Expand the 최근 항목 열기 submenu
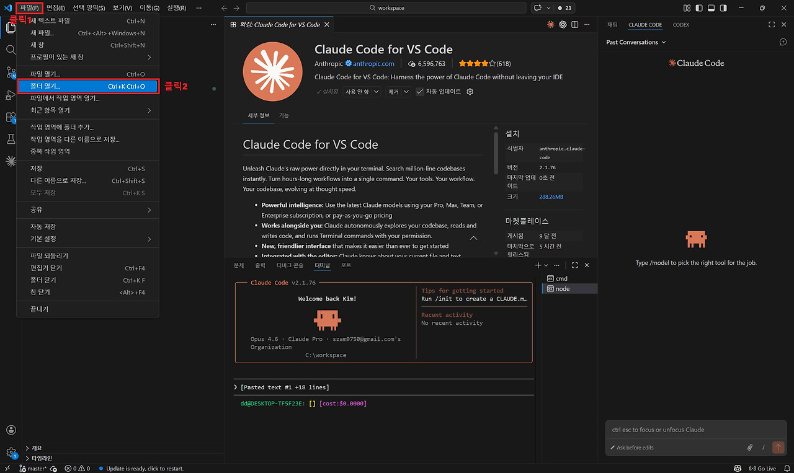The image size is (794, 473). [87, 110]
